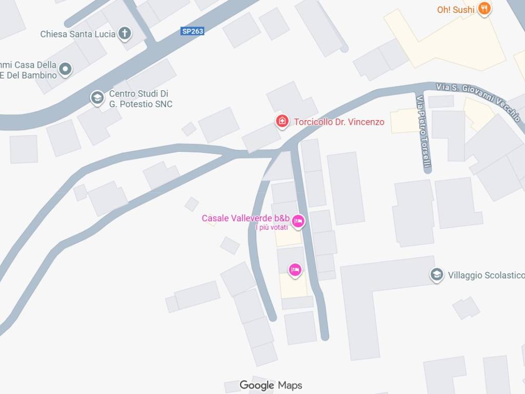Image resolution: width=525 pixels, height=394 pixels.
Task: Select the Oh! Sushi place name
Action: pyautogui.click(x=456, y=10)
